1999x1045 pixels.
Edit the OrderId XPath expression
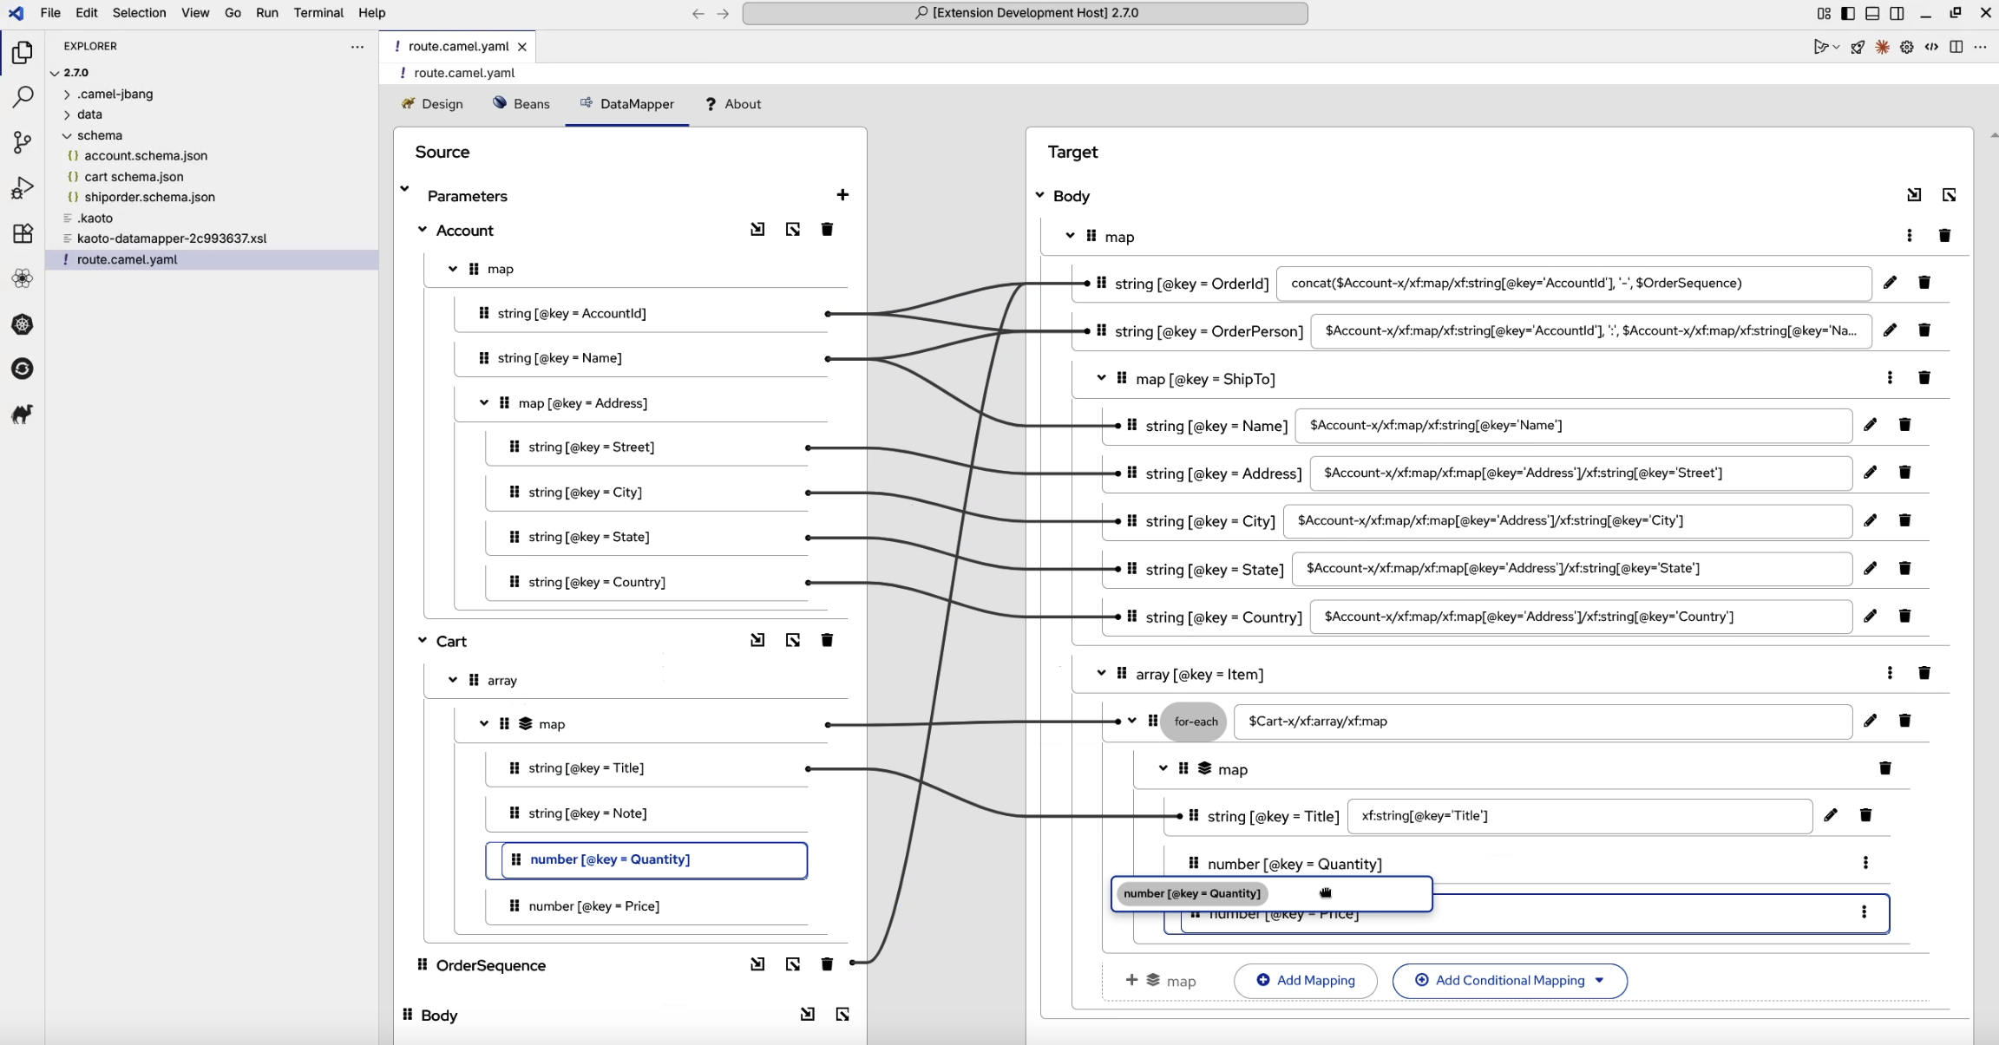[1890, 283]
